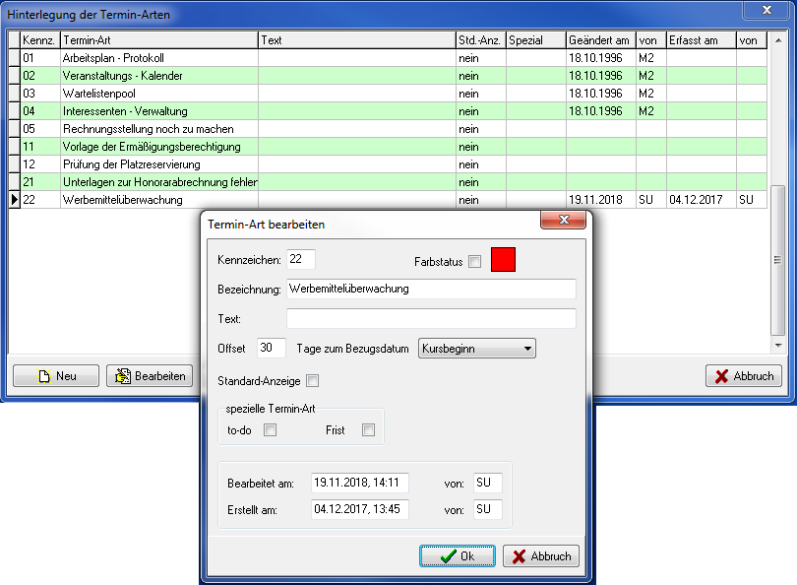Click the Kennz. column header
797x585 pixels.
pyautogui.click(x=40, y=40)
